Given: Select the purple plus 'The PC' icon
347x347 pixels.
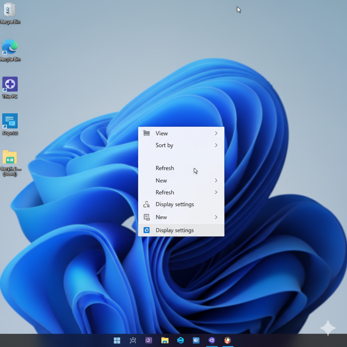Looking at the screenshot, I should pos(10,85).
